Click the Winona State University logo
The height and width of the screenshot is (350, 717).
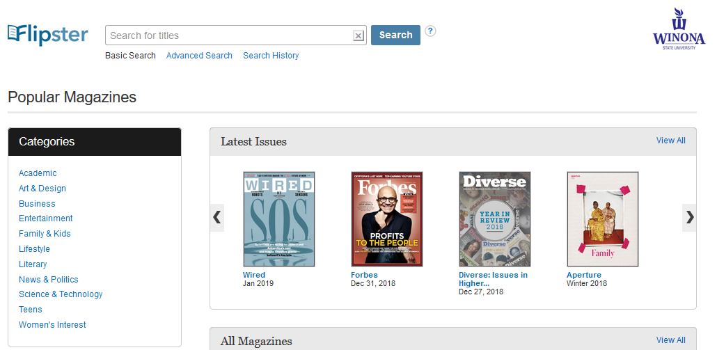(679, 29)
